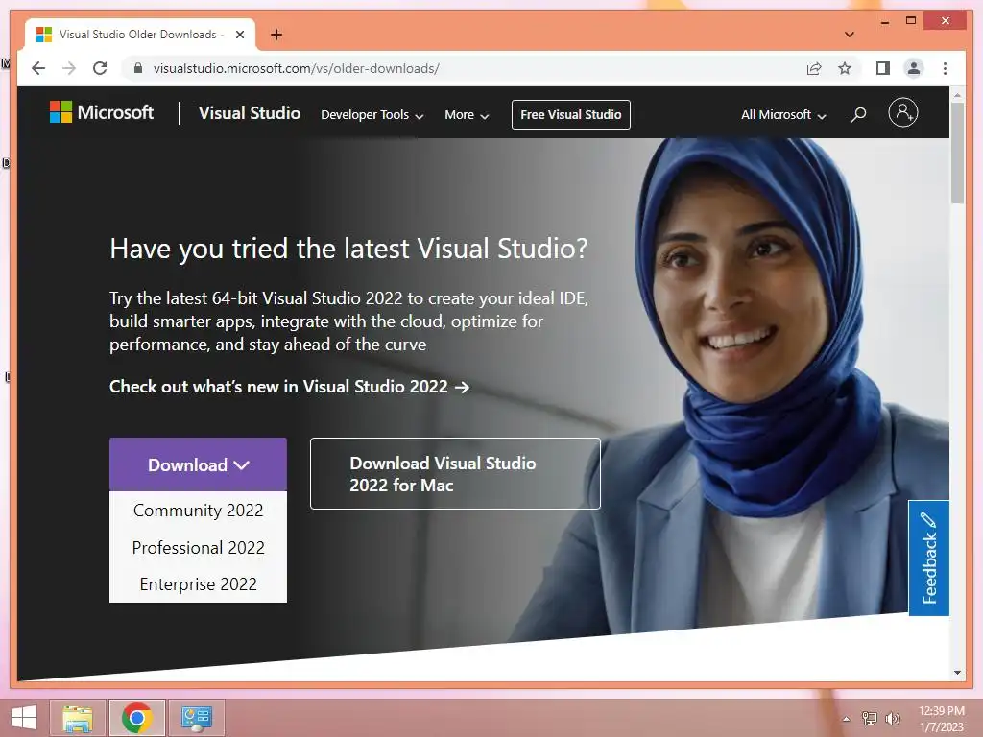The image size is (983, 737).
Task: Click the share page icon in address bar
Action: click(814, 68)
